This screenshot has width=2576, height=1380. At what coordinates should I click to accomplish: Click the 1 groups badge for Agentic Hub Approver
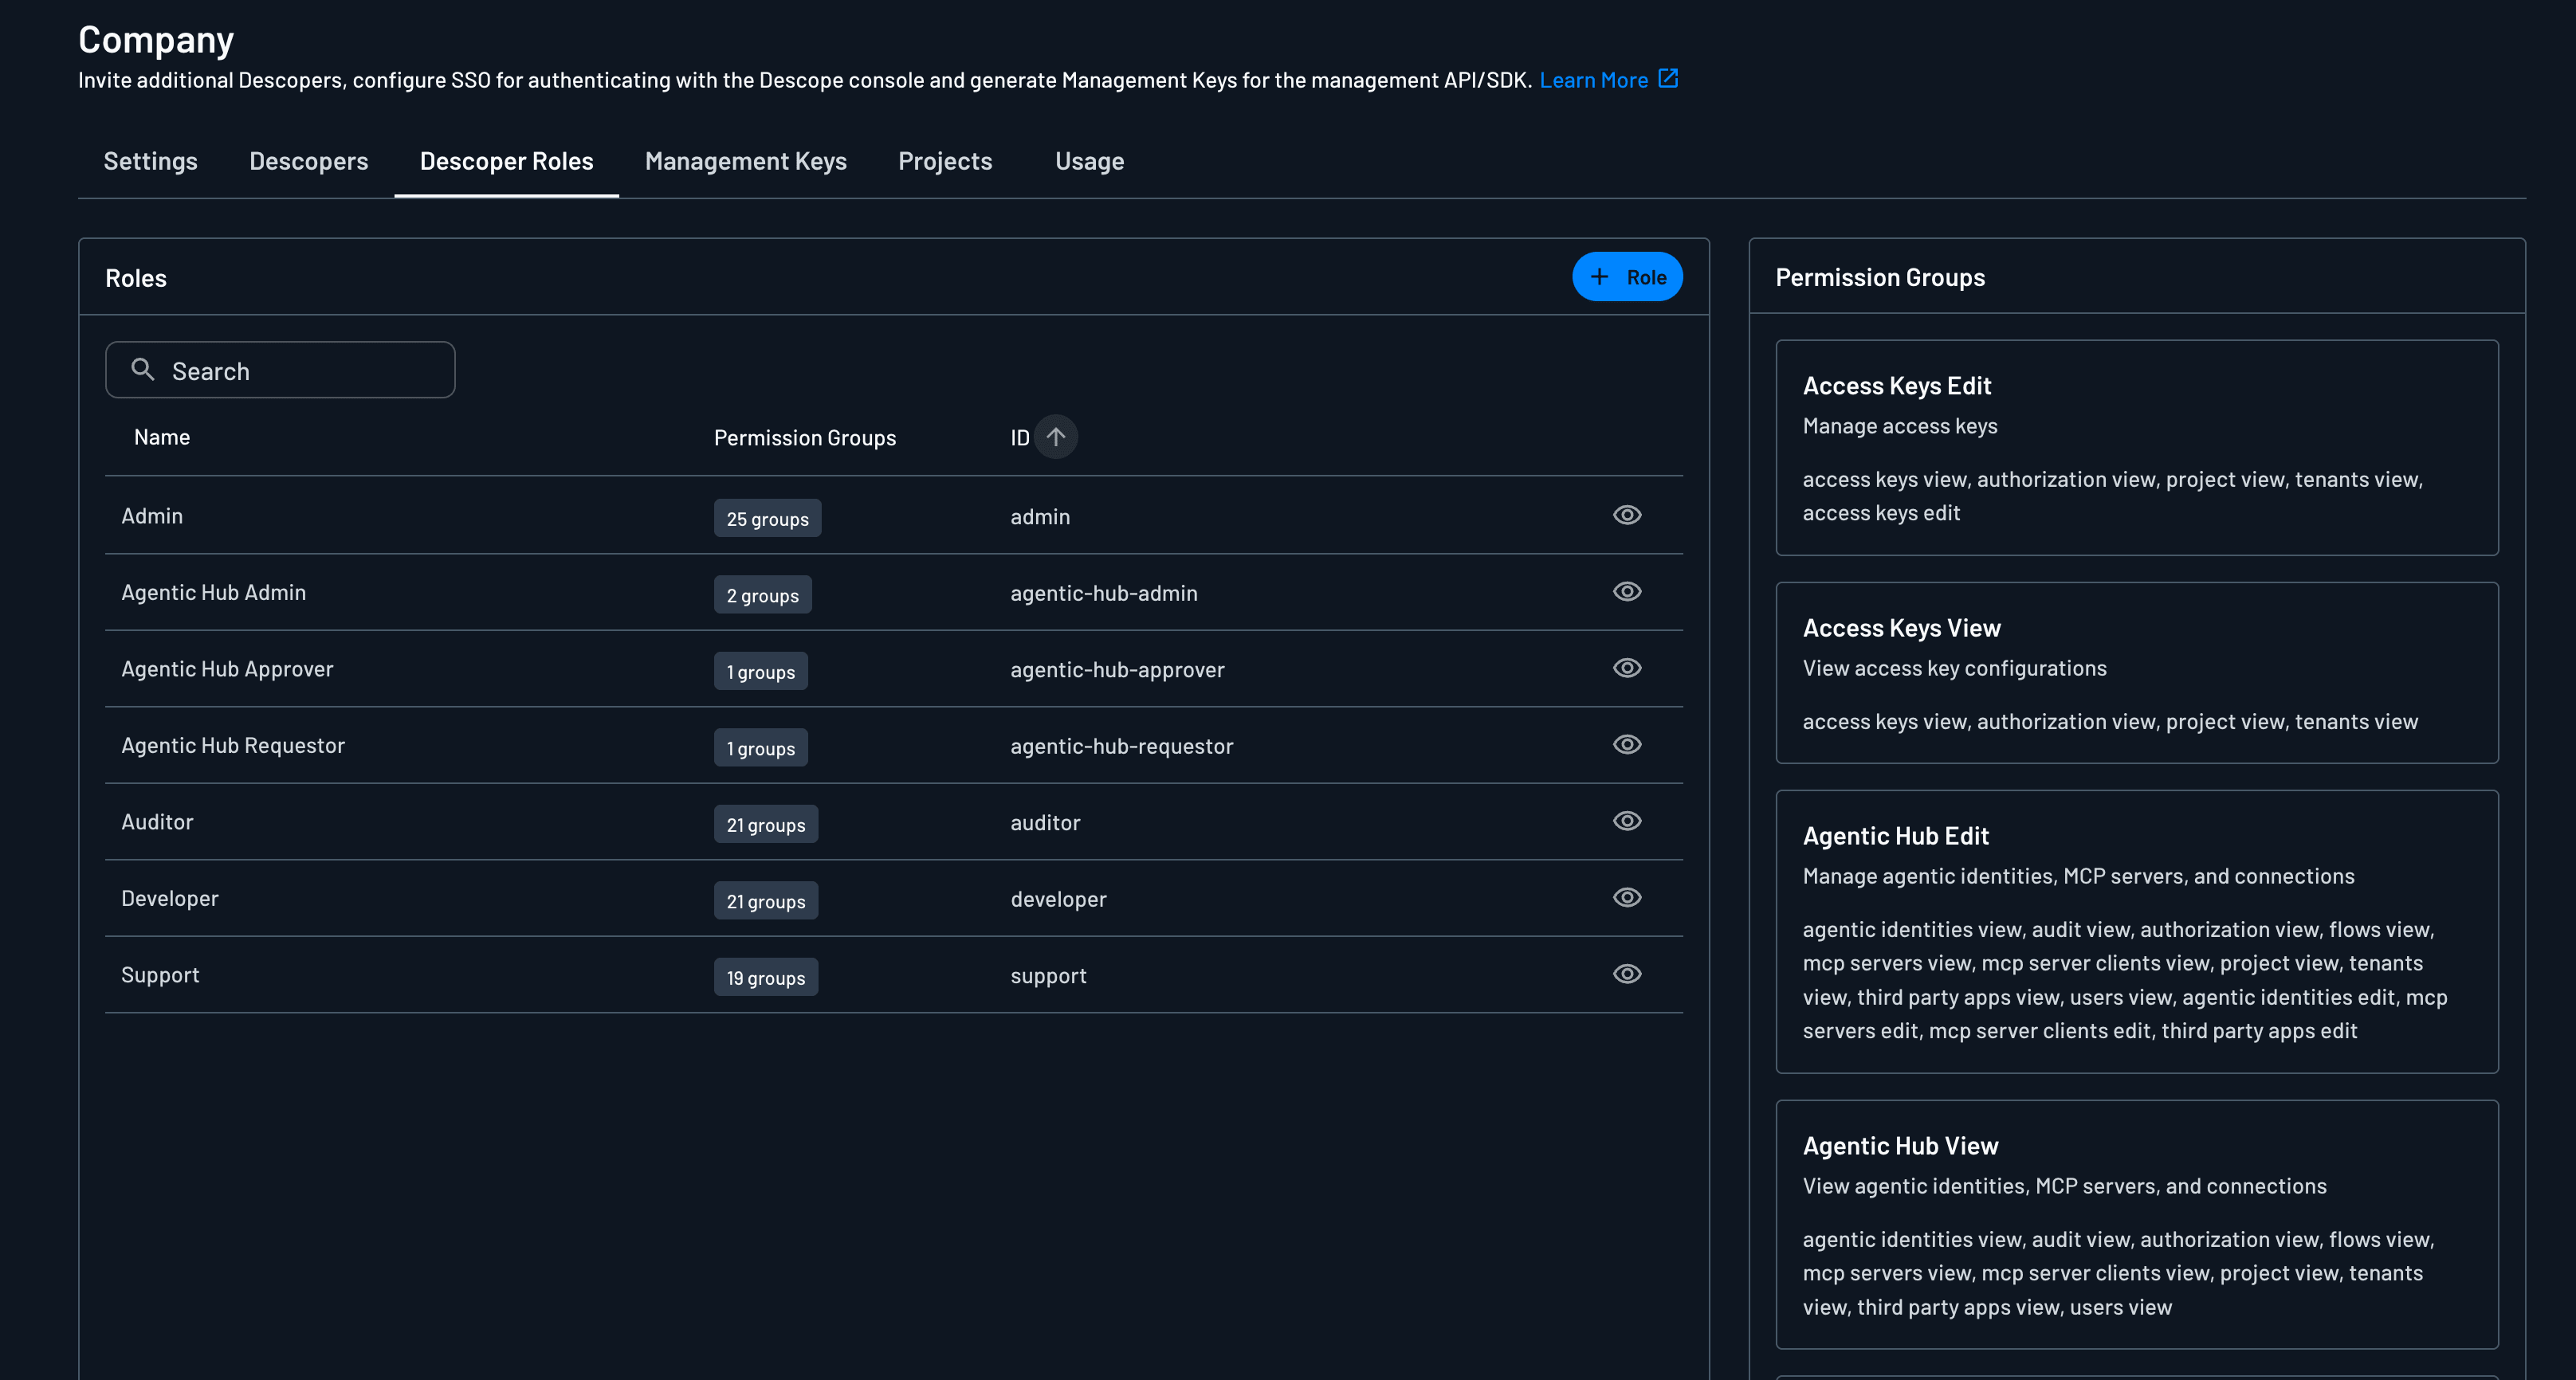click(761, 672)
